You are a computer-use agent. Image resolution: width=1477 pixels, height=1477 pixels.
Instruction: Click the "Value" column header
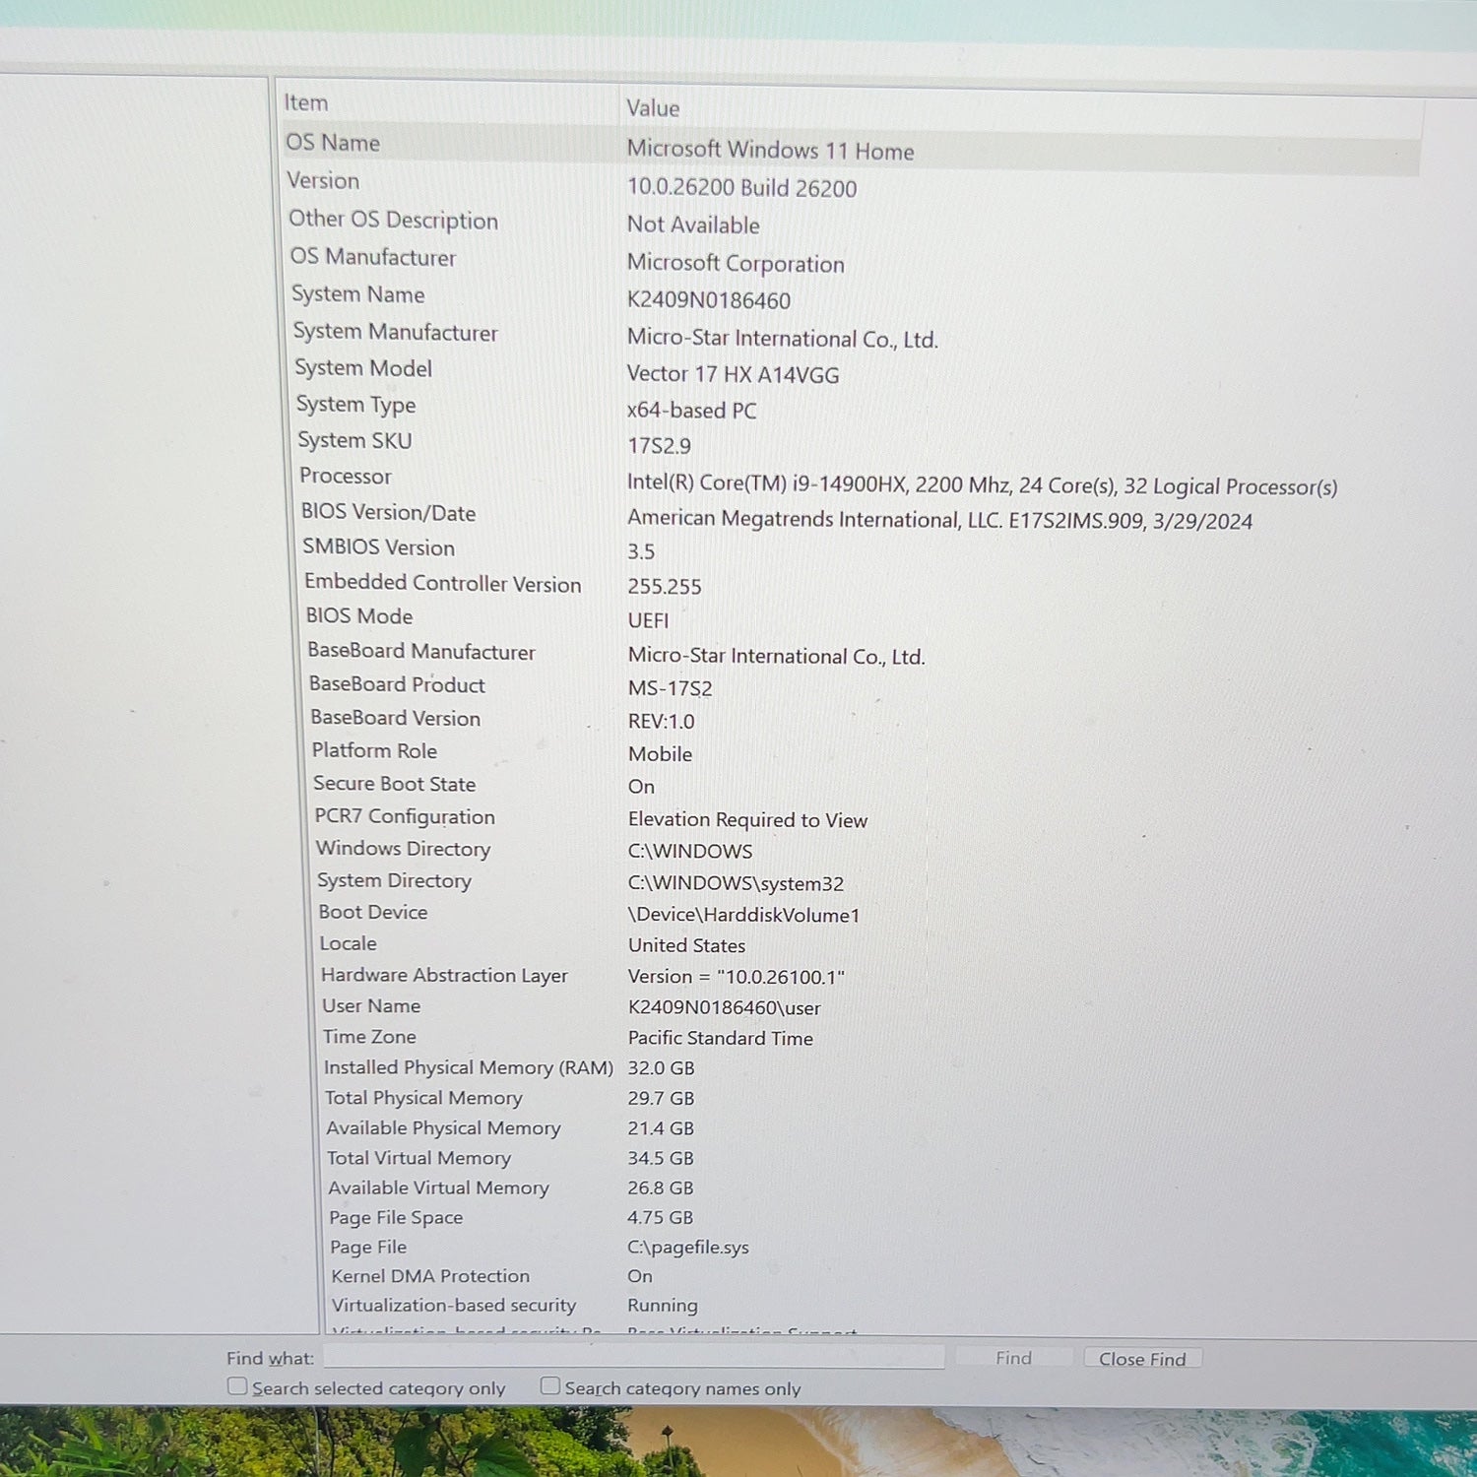(653, 108)
